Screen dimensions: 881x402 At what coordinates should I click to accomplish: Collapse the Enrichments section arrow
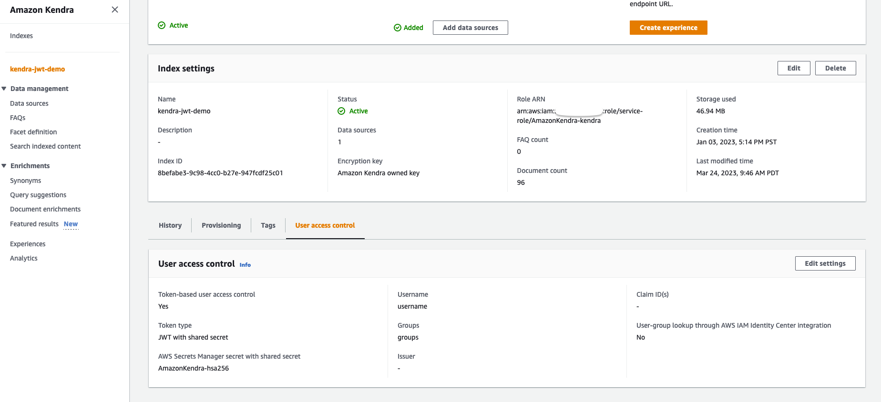click(4, 166)
